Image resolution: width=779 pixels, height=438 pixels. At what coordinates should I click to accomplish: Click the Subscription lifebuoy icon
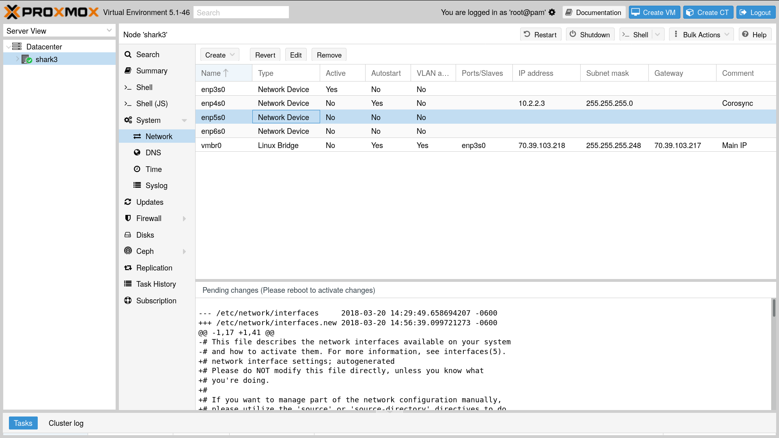pyautogui.click(x=128, y=301)
